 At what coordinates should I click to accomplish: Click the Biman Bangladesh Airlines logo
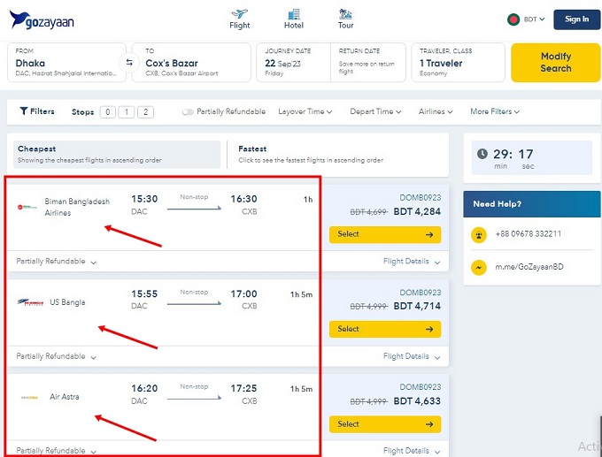click(x=27, y=207)
